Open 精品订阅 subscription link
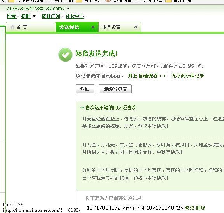This screenshot has height=213, width=224. point(51,16)
